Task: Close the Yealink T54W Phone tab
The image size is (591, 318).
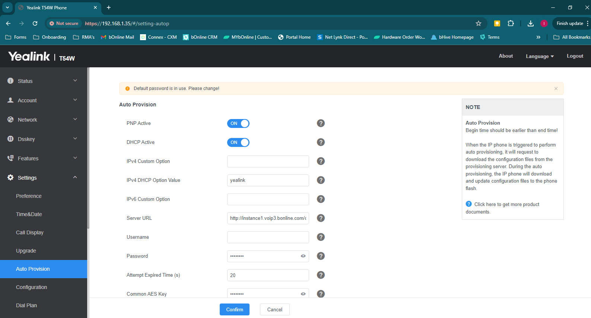Action: click(95, 7)
